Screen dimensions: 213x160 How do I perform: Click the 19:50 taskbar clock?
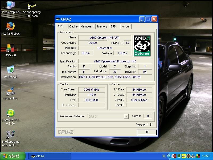click(x=206, y=156)
